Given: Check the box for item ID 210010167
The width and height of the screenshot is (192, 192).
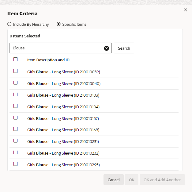Looking at the screenshot, I should click(x=15, y=118).
